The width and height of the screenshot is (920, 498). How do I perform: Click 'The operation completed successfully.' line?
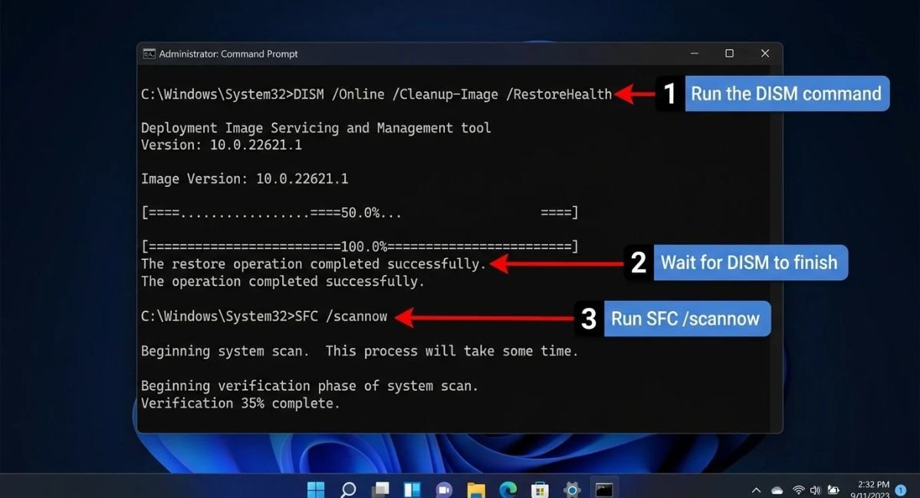pos(283,281)
